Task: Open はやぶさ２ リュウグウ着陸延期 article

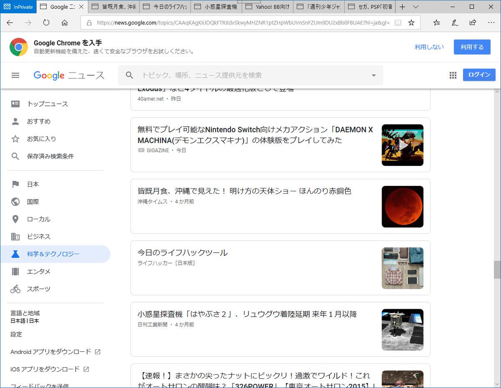Action: [247, 314]
